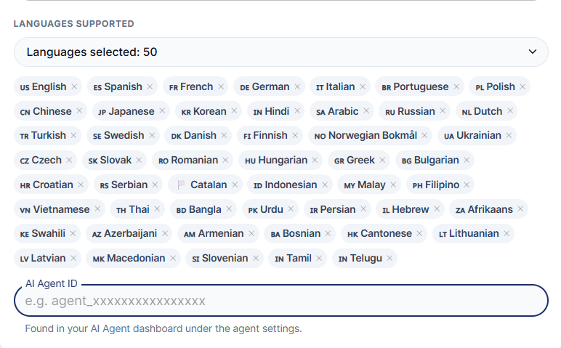Remove the Japanese chip with its x
Screen dimensions: 561x348
pos(162,111)
